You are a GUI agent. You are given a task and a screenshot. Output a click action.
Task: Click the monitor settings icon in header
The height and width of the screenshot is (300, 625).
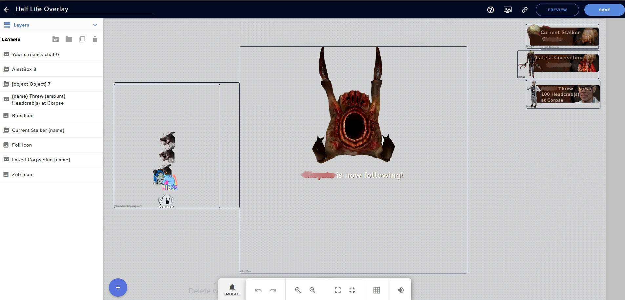click(x=508, y=10)
